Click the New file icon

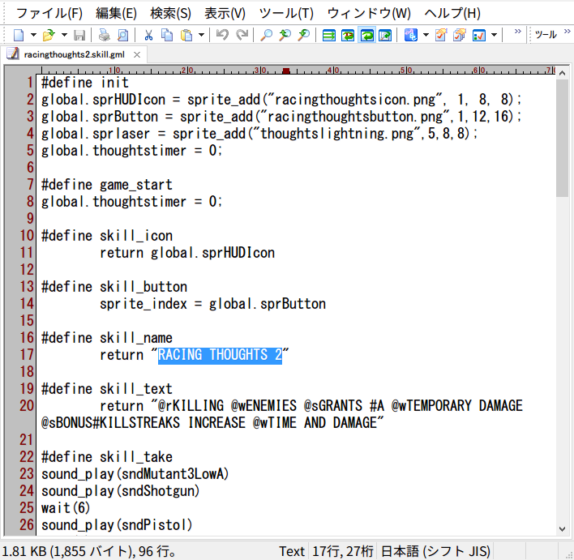19,35
